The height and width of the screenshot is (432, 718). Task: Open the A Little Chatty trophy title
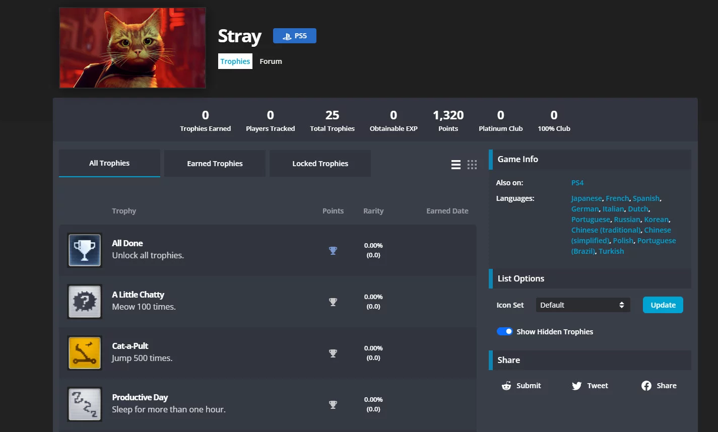[138, 295]
